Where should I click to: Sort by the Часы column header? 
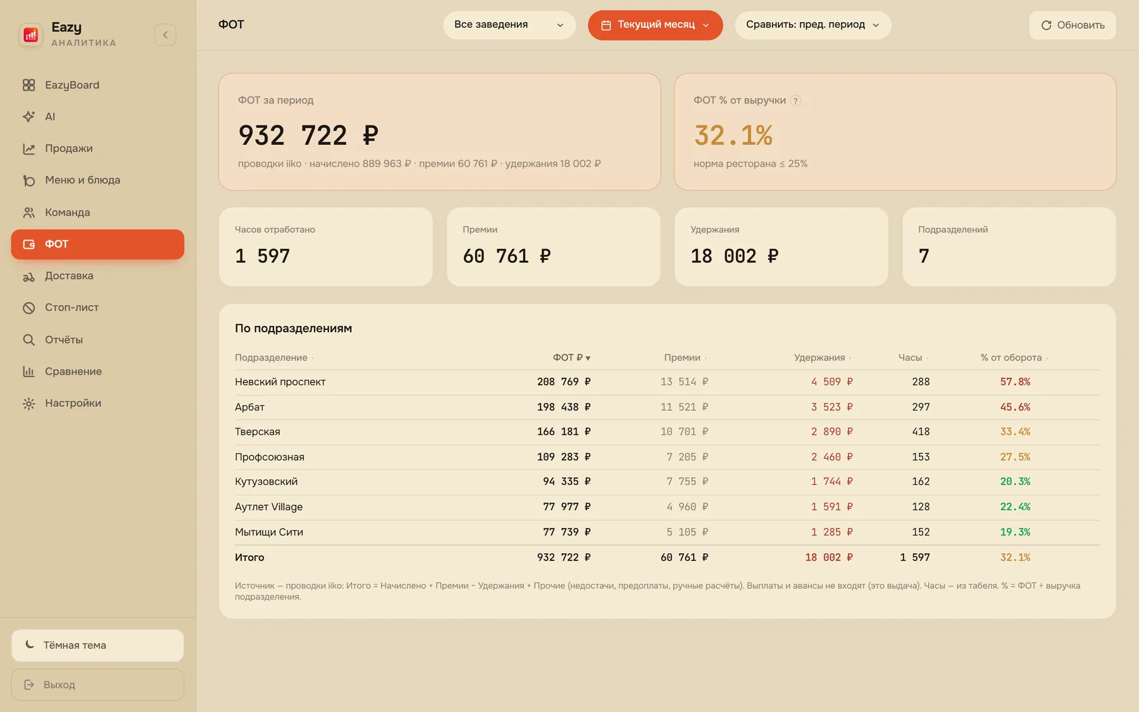tap(913, 358)
